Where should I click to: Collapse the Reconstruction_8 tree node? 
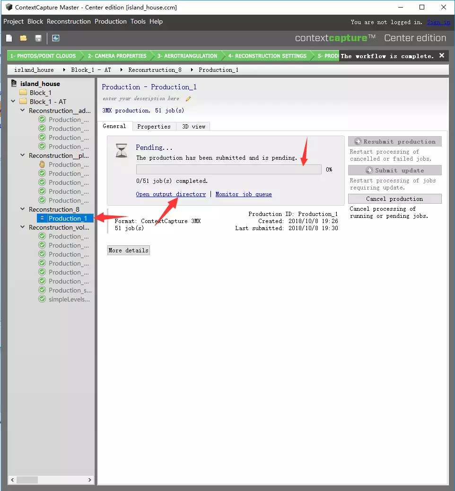[23, 209]
